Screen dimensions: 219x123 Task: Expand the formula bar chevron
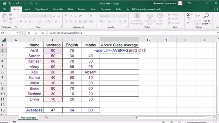coord(218,33)
